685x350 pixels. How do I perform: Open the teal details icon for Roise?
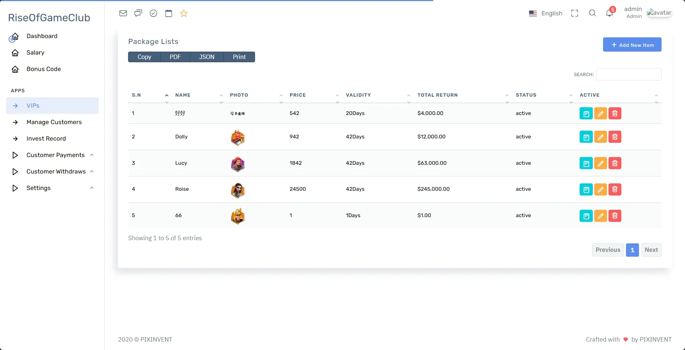coord(586,190)
